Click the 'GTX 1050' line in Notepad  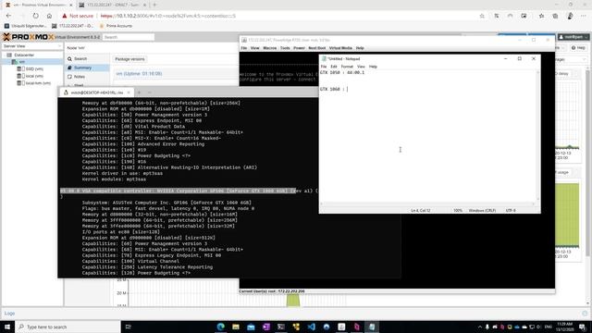pyautogui.click(x=342, y=72)
